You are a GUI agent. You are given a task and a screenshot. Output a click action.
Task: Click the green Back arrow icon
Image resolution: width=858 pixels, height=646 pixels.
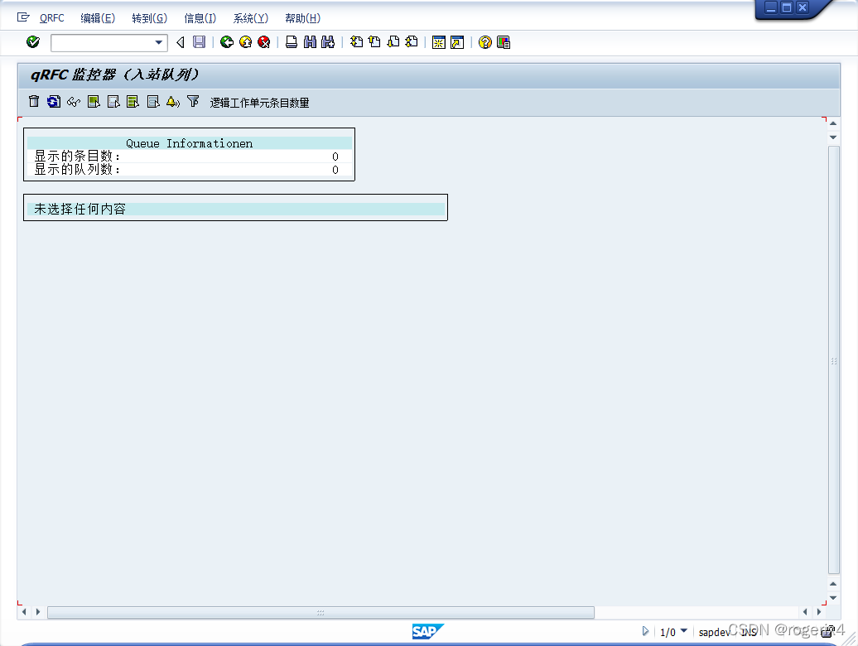[226, 42]
